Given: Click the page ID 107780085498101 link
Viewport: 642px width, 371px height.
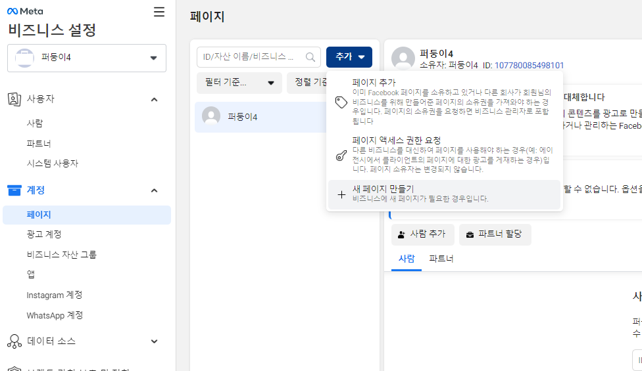Looking at the screenshot, I should pos(529,66).
